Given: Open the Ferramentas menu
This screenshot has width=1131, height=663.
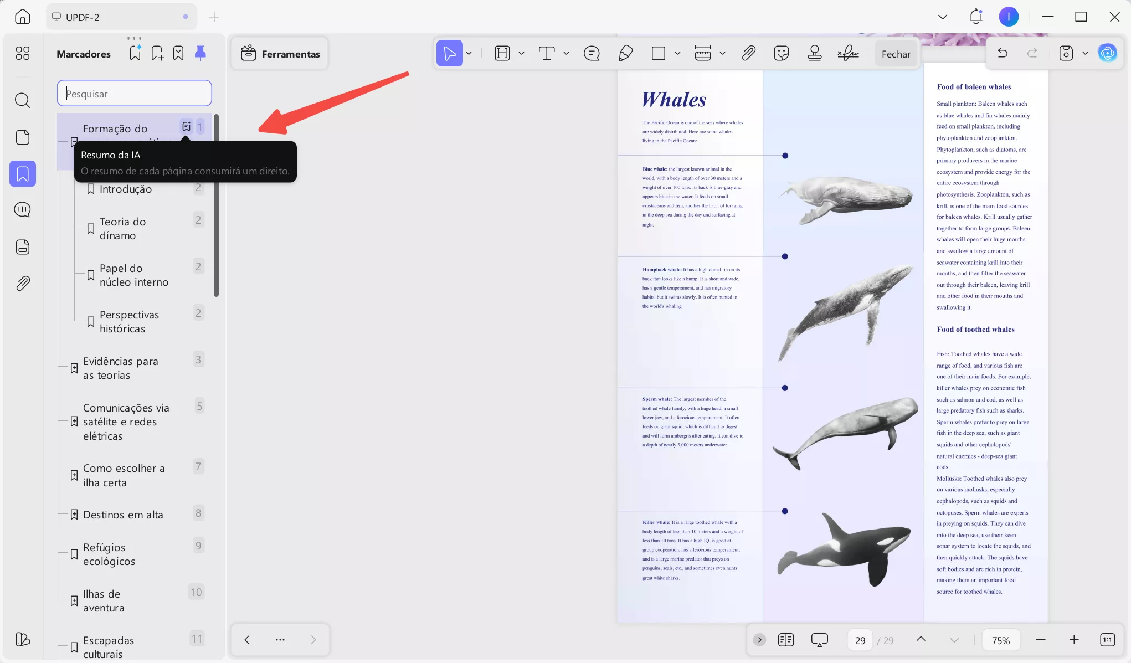Looking at the screenshot, I should tap(280, 54).
